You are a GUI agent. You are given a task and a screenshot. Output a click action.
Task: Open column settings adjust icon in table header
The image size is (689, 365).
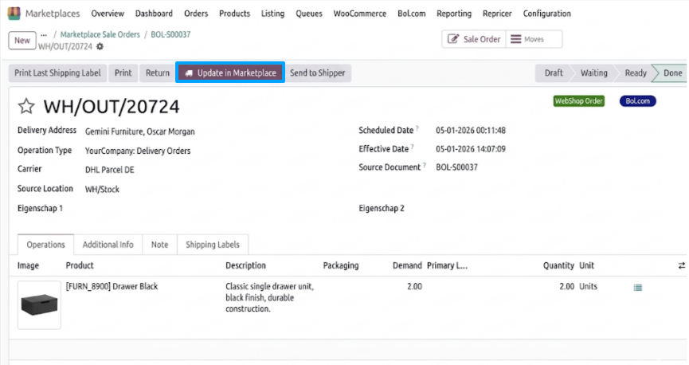click(x=682, y=265)
